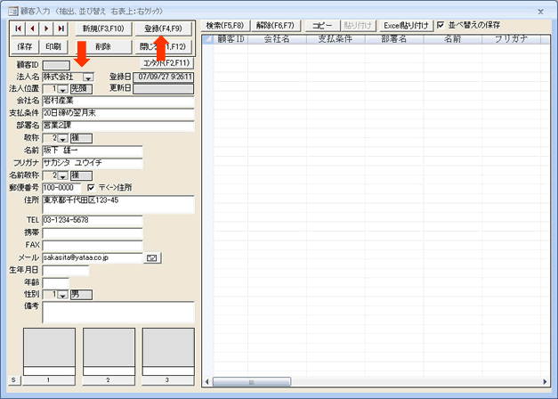Click the horizontal scrollbar thumb
558x399 pixels.
[252, 382]
